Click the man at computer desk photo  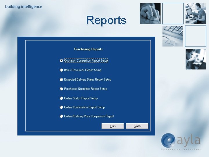pyautogui.click(x=196, y=13)
